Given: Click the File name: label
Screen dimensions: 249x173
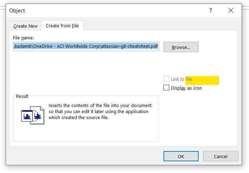Looking at the screenshot, I should (x=23, y=38).
